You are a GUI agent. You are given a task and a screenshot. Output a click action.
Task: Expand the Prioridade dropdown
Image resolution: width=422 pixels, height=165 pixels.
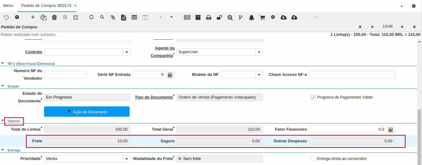[x=126, y=159]
